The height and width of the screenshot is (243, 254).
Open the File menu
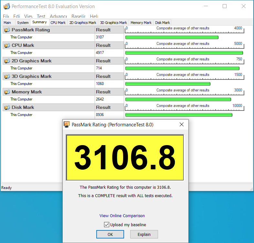click(x=6, y=16)
